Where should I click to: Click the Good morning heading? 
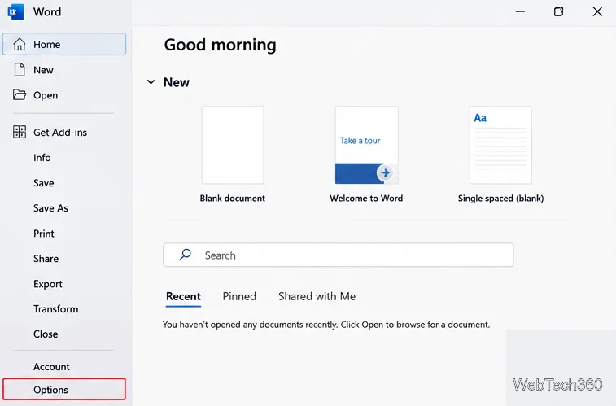point(220,45)
